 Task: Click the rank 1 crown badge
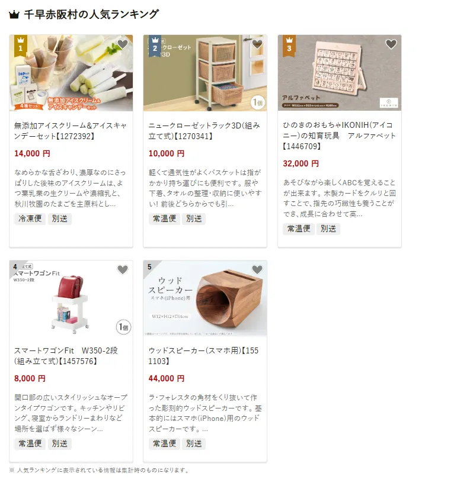click(21, 46)
